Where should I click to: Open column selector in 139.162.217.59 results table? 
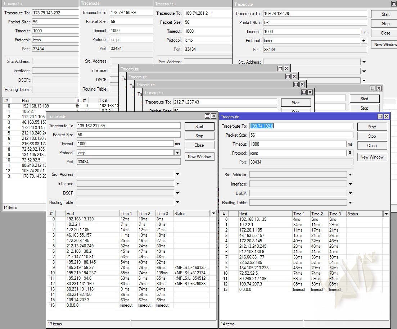[213, 214]
